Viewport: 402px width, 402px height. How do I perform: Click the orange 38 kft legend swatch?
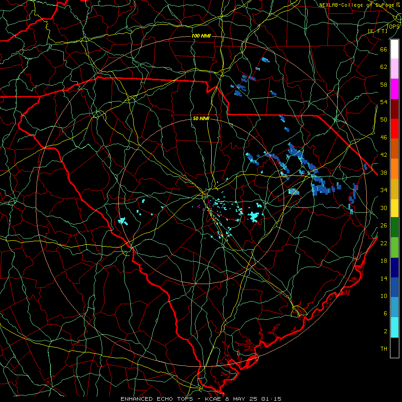click(394, 169)
